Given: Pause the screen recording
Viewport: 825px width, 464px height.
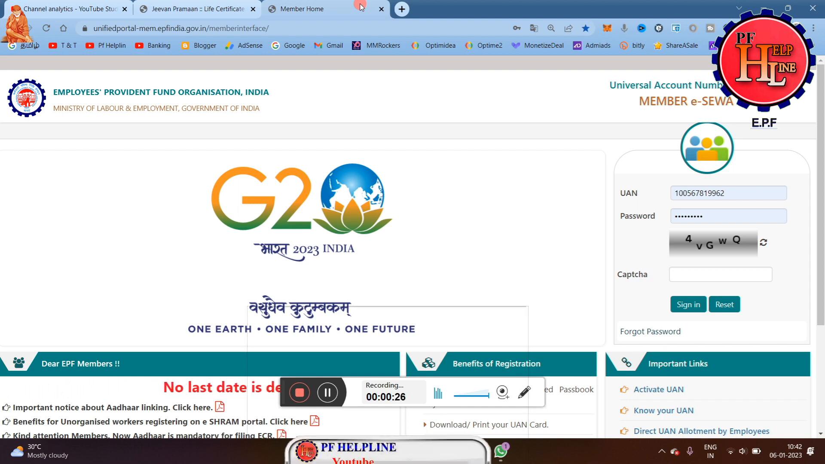Looking at the screenshot, I should 327,392.
